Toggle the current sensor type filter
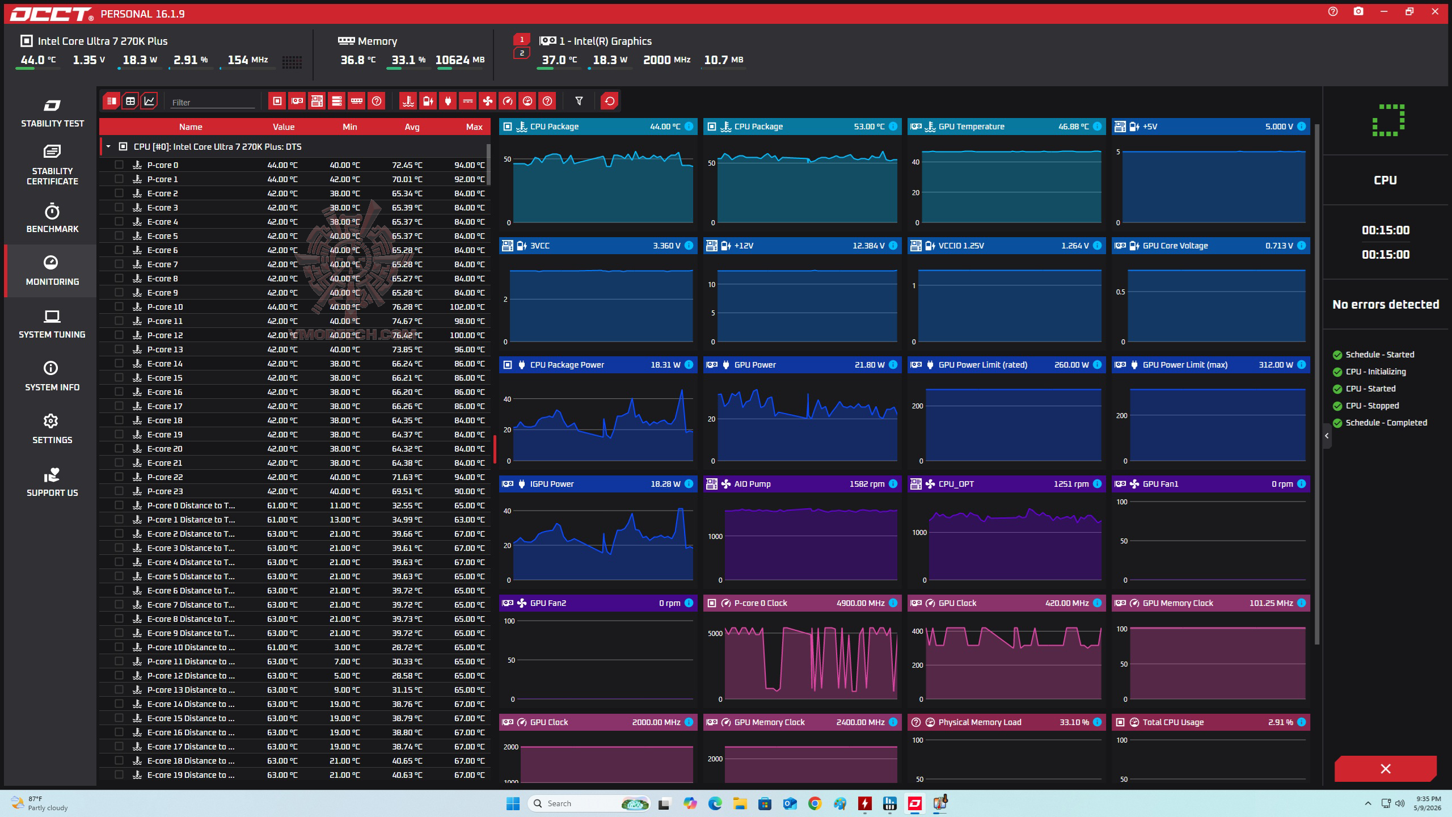The width and height of the screenshot is (1452, 817). pyautogui.click(x=467, y=101)
